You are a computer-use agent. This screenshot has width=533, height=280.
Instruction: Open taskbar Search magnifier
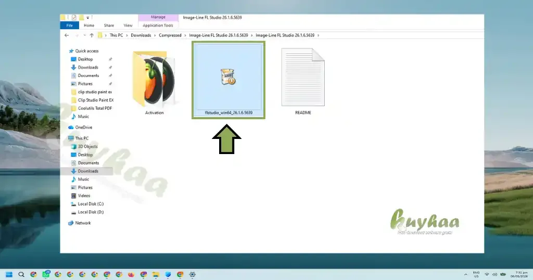21,275
